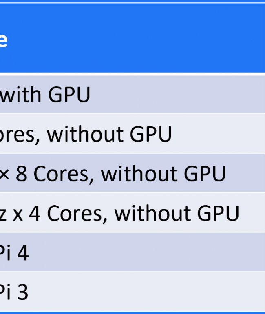The height and width of the screenshot is (314, 265).
Task: Click the word "with" in the first data row
Action: coord(20,94)
